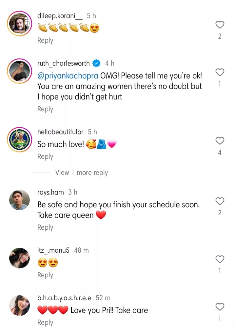Viewport: 236px width, 335px height.
Task: Like dileep.korani__'s clapping emoji comment
Action: [220, 25]
